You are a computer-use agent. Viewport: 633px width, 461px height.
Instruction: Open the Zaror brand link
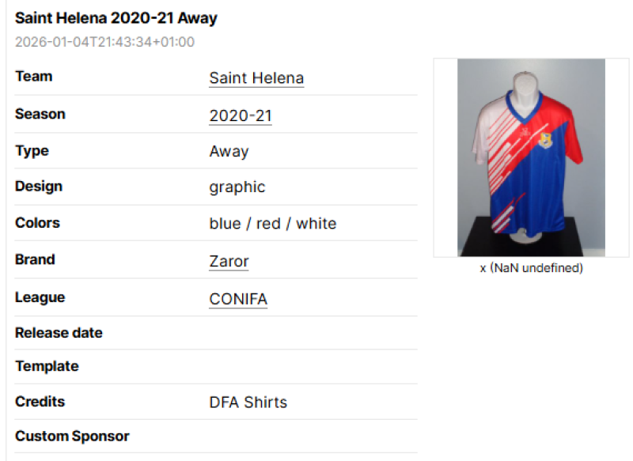[229, 261]
